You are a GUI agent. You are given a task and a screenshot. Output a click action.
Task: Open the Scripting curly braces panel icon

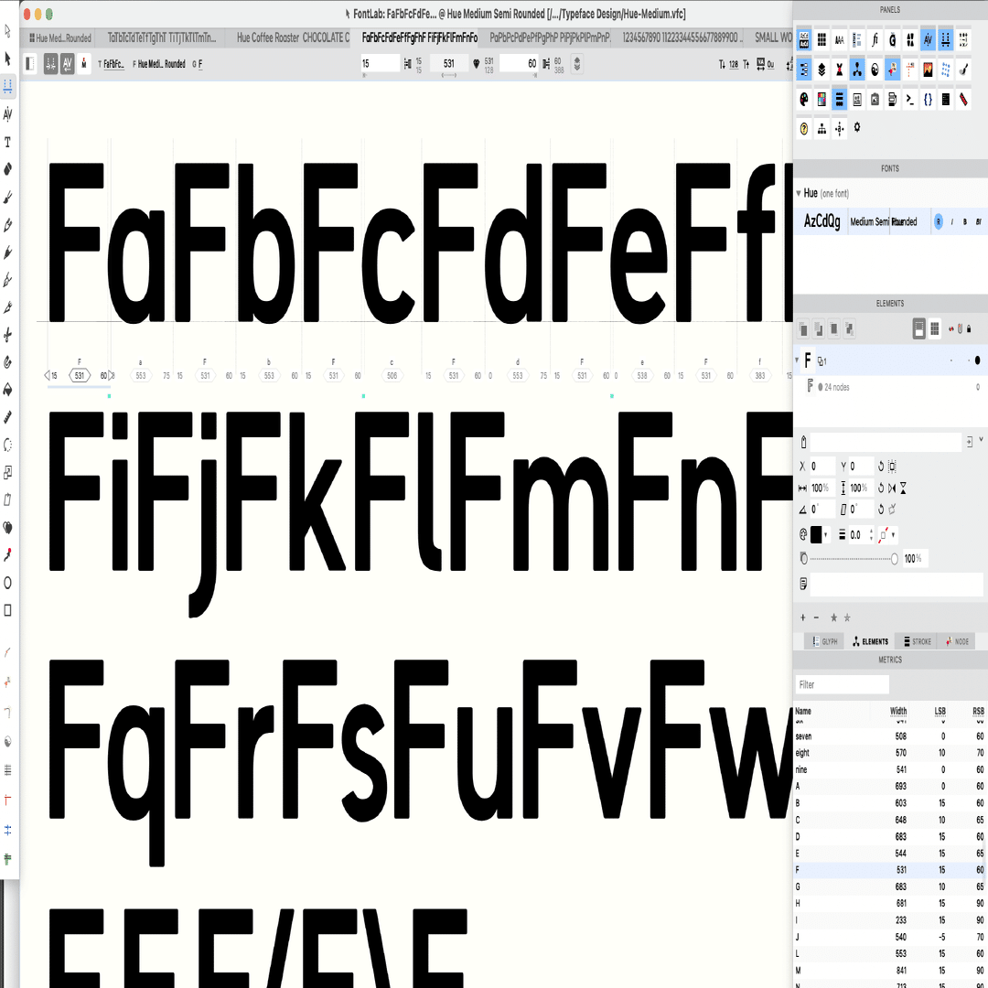pyautogui.click(x=928, y=99)
